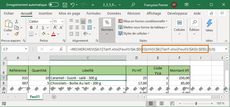Image resolution: width=230 pixels, height=107 pixels.
Task: Click the Cut scissors icon
Action: (17, 22)
